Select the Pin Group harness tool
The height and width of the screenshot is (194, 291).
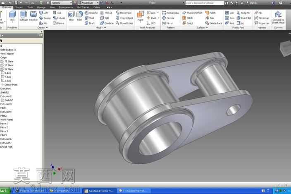coord(262,18)
